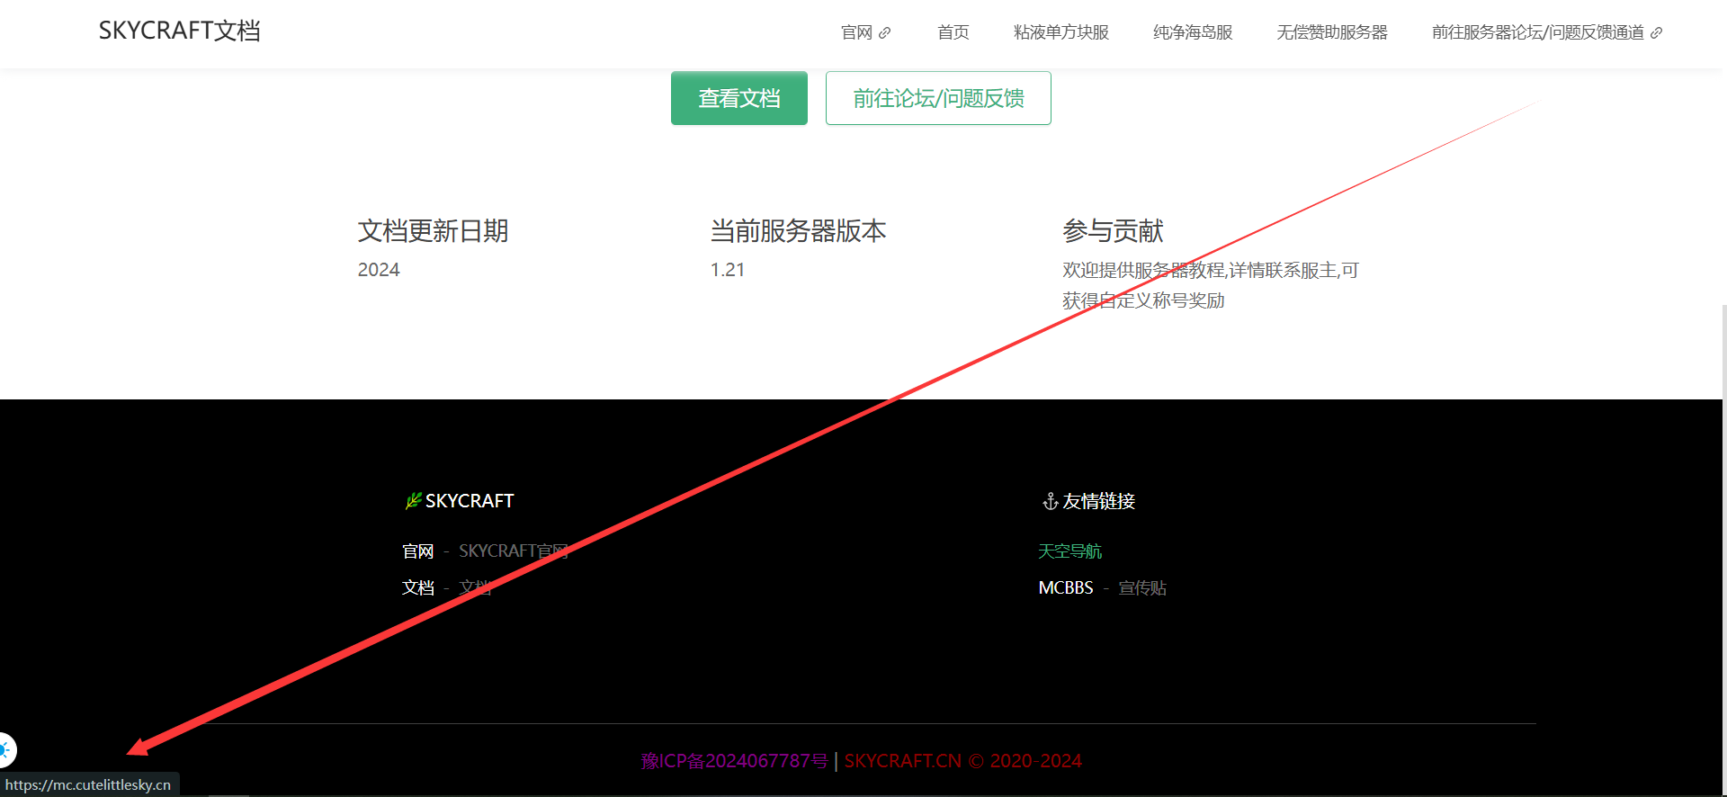Viewport: 1727px width, 797px height.
Task: Click the 当前服务器版本 heading
Action: (x=798, y=231)
